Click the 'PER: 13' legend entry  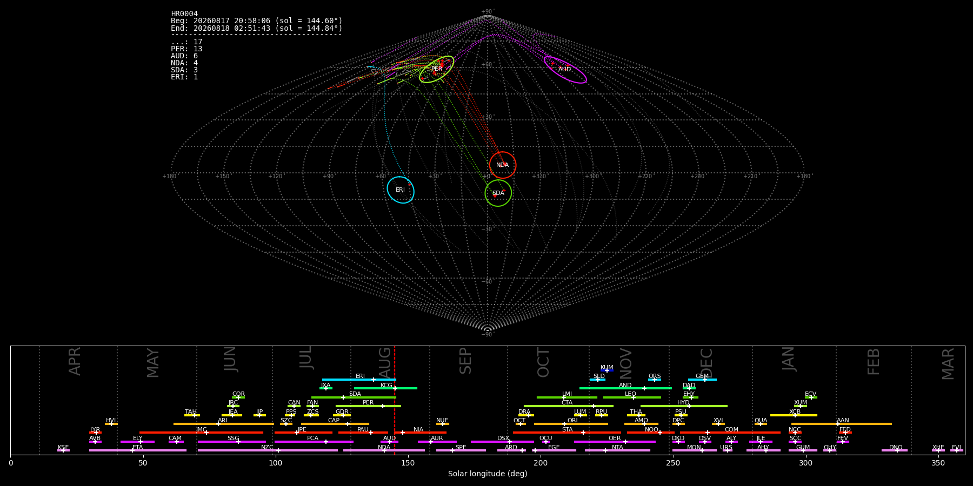[186, 49]
